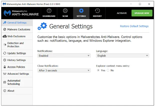The image size is (155, 107).
Task: Click Restore Default Settings link
Action: (134, 26)
